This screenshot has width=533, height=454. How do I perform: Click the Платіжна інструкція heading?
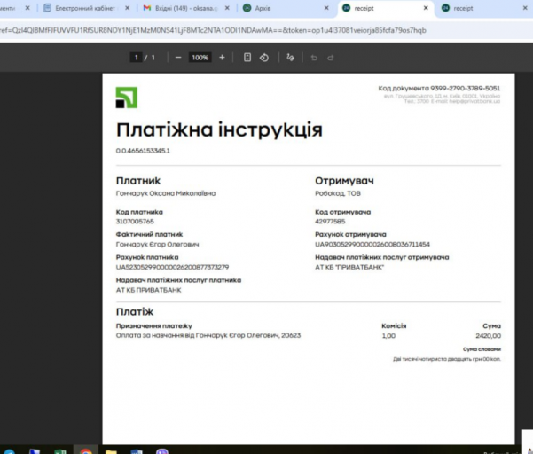(219, 129)
